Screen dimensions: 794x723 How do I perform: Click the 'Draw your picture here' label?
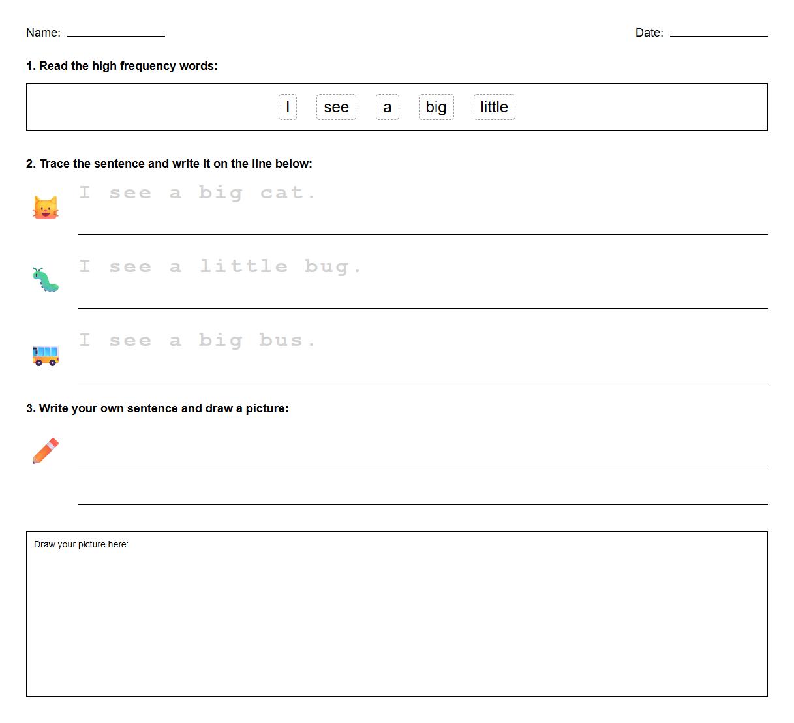click(81, 544)
